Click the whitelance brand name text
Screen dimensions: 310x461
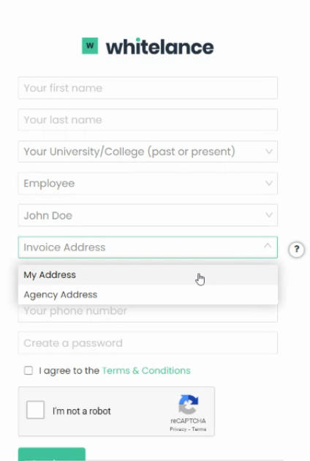click(159, 46)
